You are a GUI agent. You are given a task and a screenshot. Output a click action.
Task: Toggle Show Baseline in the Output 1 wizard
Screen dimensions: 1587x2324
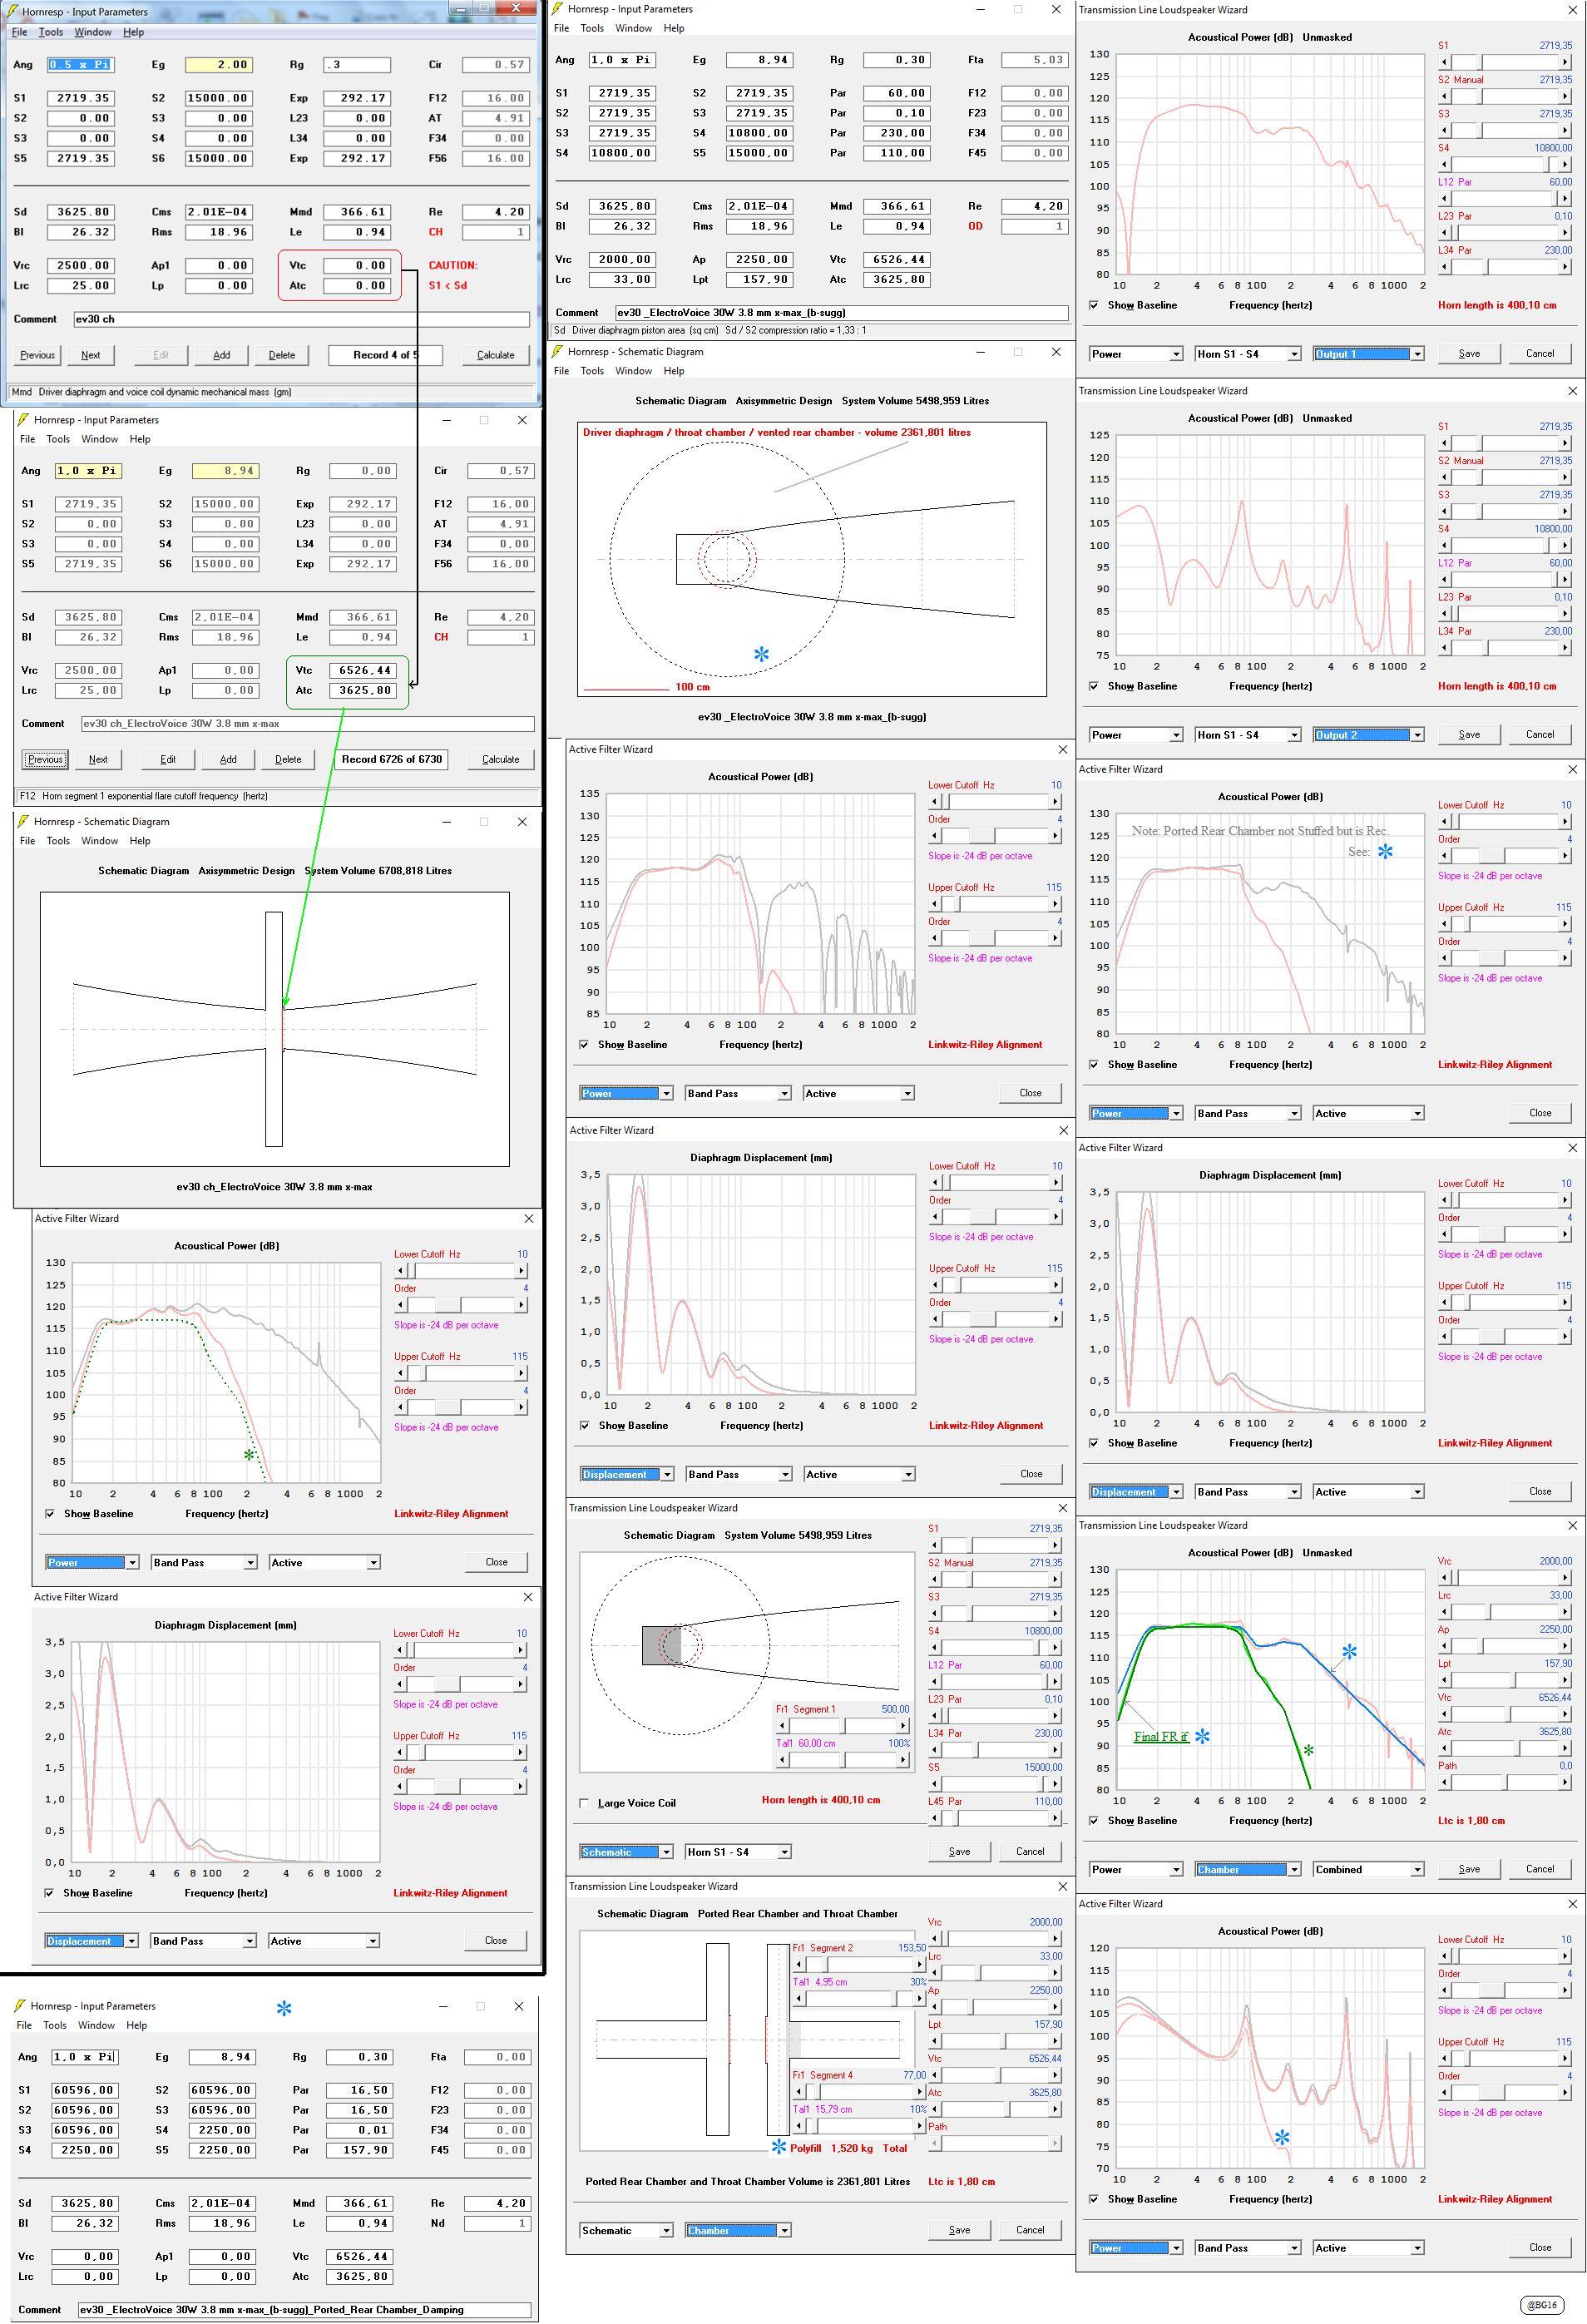pos(1093,305)
